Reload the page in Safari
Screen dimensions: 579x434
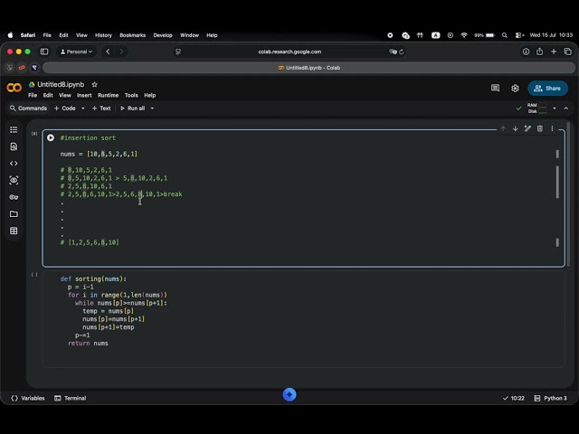click(x=402, y=52)
